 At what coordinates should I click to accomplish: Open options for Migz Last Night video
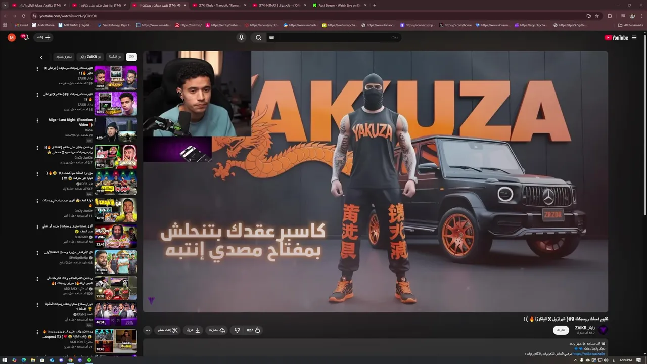37,120
